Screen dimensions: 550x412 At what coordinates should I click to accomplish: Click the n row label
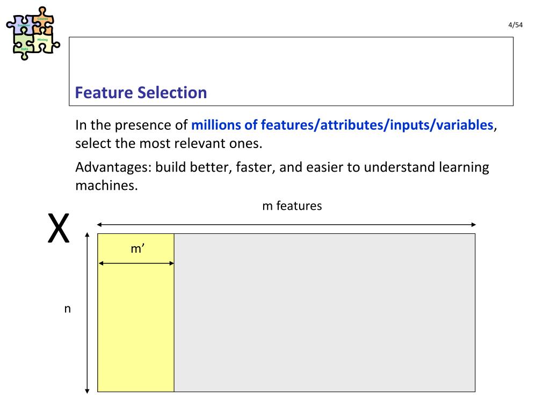pyautogui.click(x=67, y=308)
